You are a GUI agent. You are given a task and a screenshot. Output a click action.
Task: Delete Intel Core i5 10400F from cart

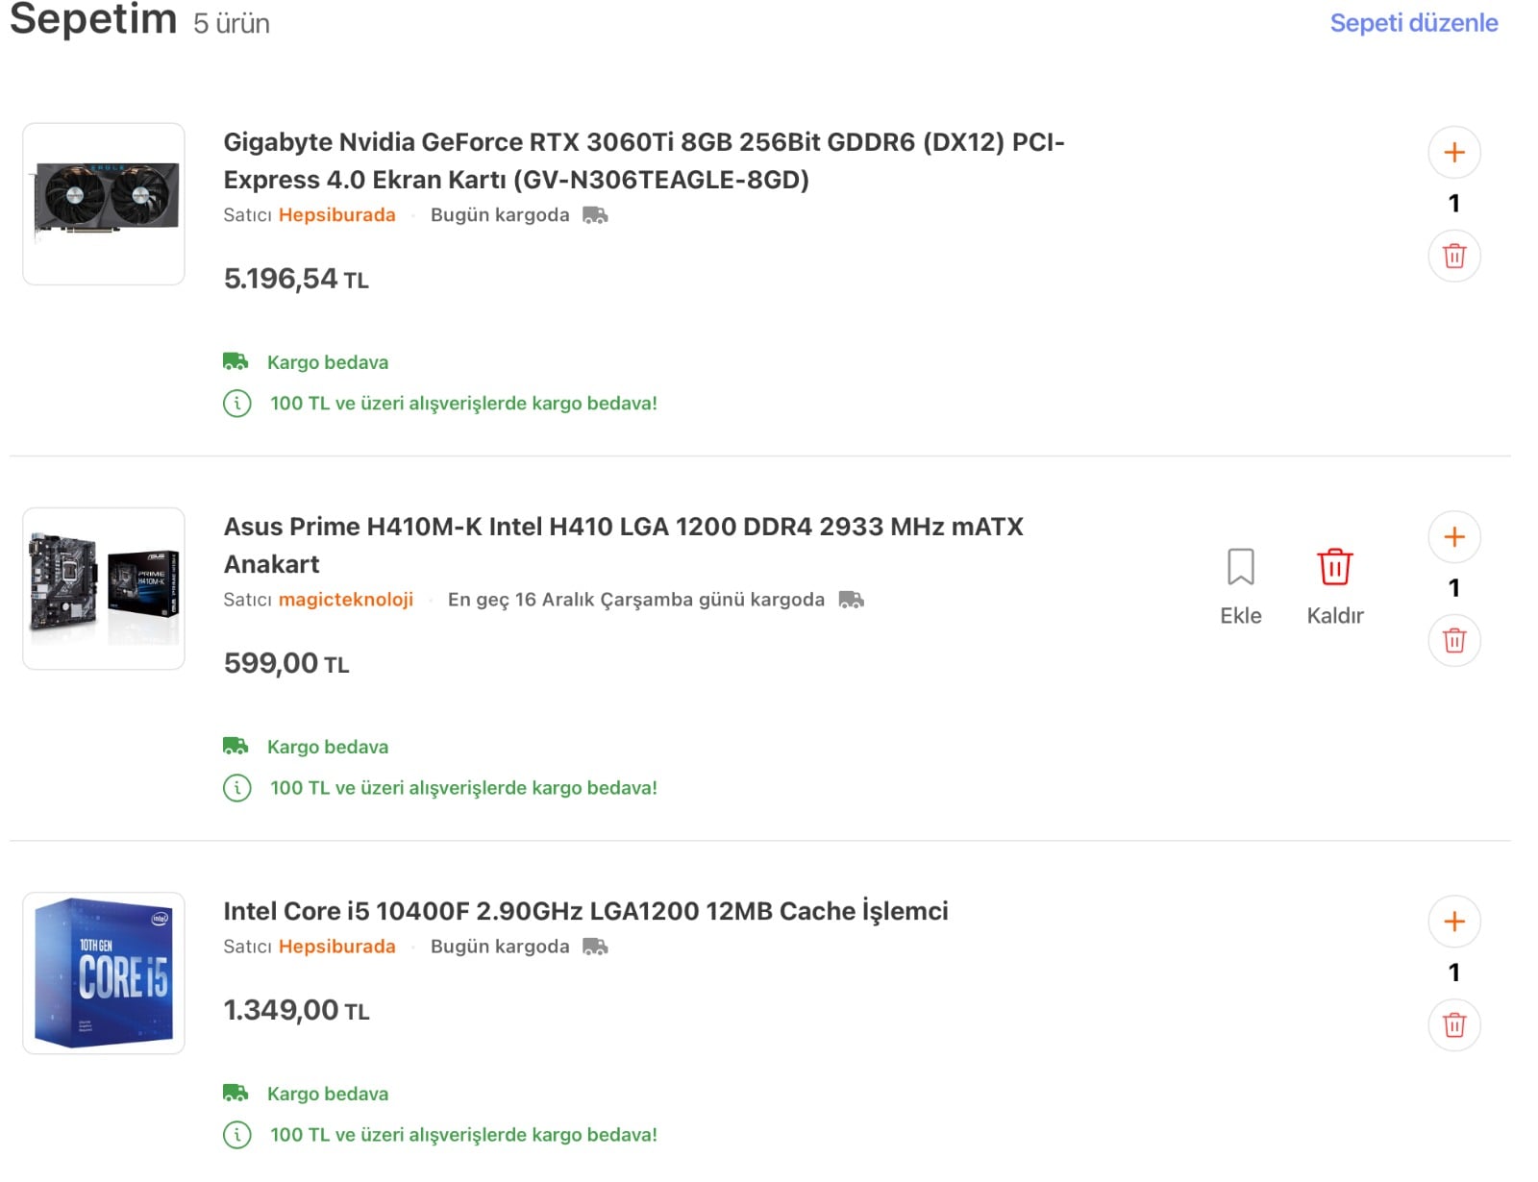tap(1453, 1024)
